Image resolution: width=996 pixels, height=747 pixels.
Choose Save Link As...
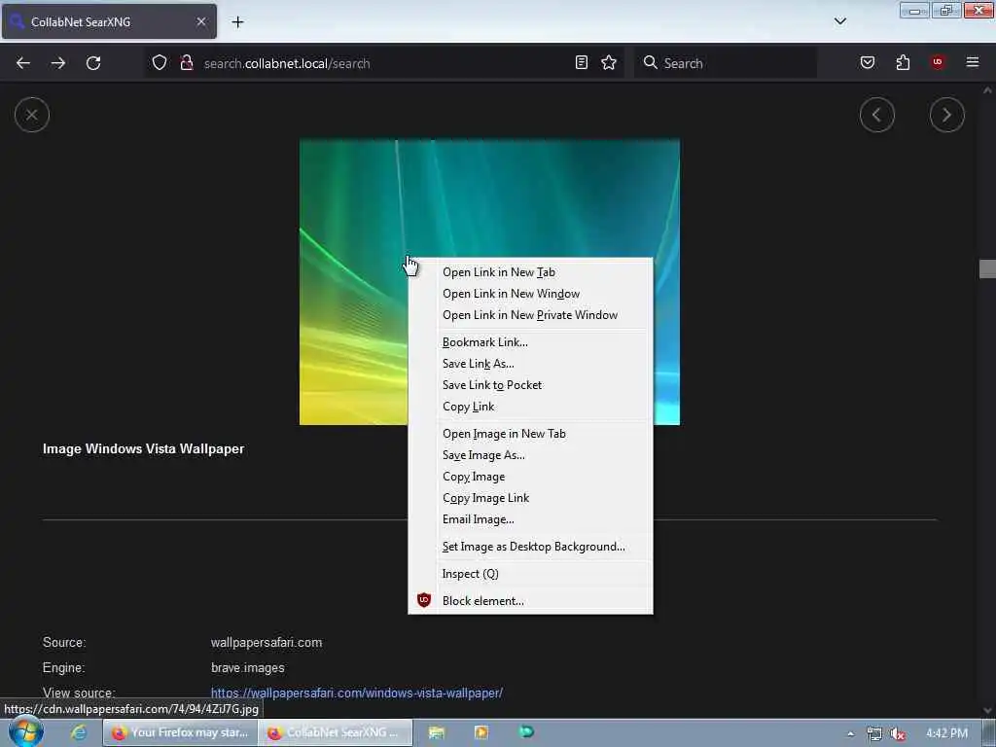[x=530, y=364]
